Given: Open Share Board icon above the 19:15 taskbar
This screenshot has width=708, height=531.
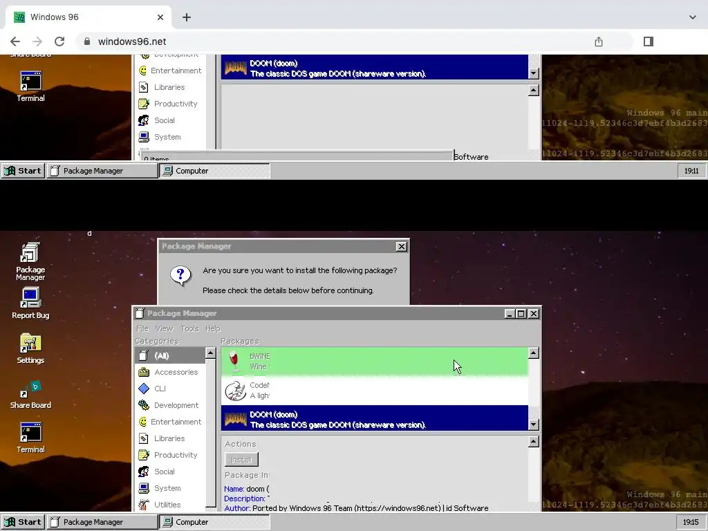Looking at the screenshot, I should tap(30, 395).
